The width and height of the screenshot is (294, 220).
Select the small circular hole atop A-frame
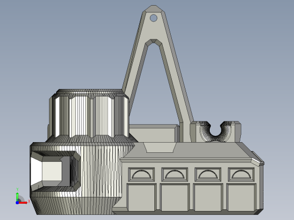coord(153,18)
